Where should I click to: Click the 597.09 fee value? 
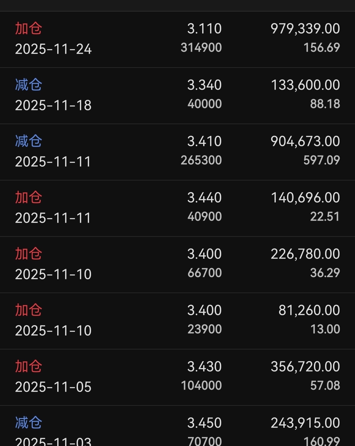[321, 160]
